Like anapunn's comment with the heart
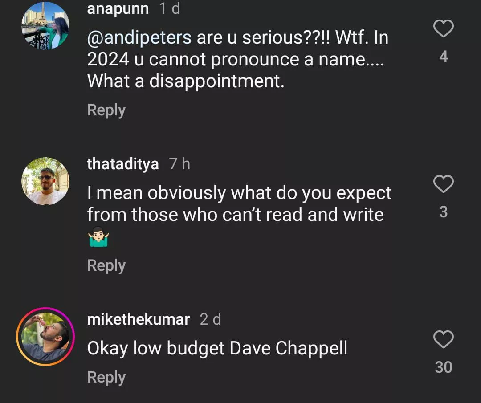The height and width of the screenshot is (403, 481). click(x=443, y=29)
